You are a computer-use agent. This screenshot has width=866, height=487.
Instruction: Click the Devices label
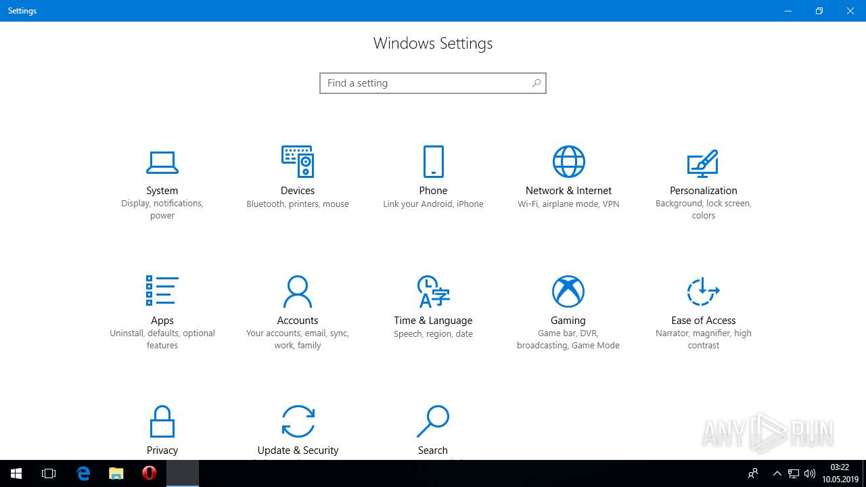[298, 191]
